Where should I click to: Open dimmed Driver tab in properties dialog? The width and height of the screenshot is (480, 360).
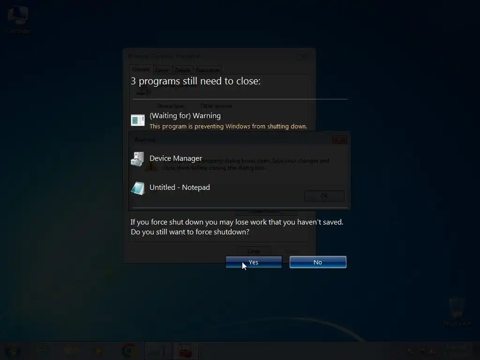click(162, 70)
